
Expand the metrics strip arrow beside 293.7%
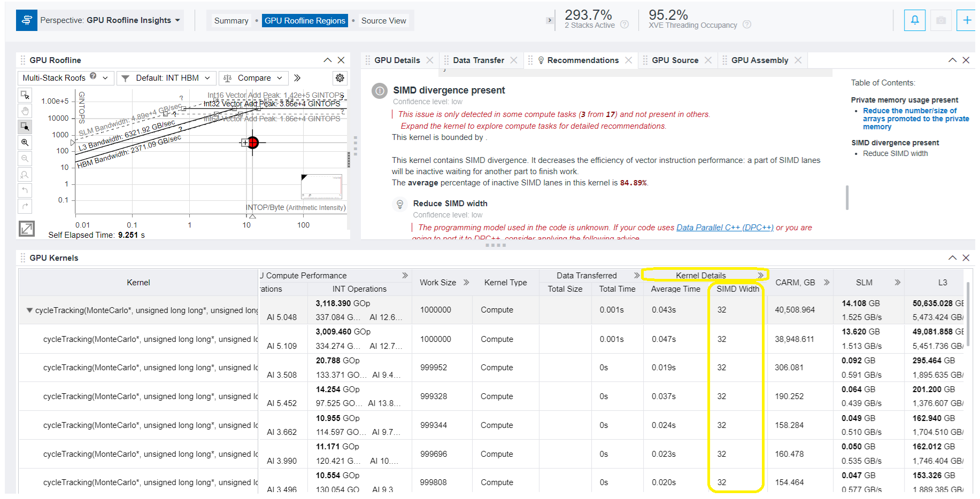click(550, 20)
